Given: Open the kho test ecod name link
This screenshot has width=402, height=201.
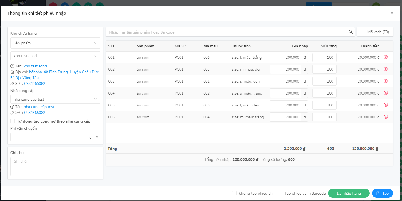Looking at the screenshot, I should 35,66.
